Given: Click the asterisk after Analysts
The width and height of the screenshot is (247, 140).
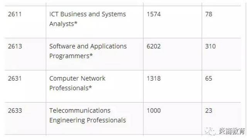Looking at the screenshot, I should 76,23.
